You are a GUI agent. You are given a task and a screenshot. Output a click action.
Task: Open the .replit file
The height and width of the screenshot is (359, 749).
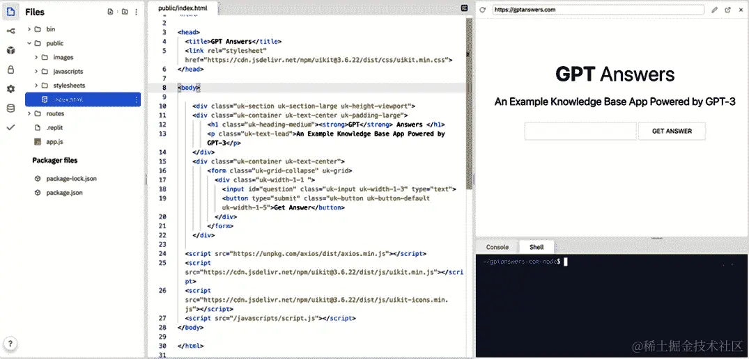click(x=54, y=128)
